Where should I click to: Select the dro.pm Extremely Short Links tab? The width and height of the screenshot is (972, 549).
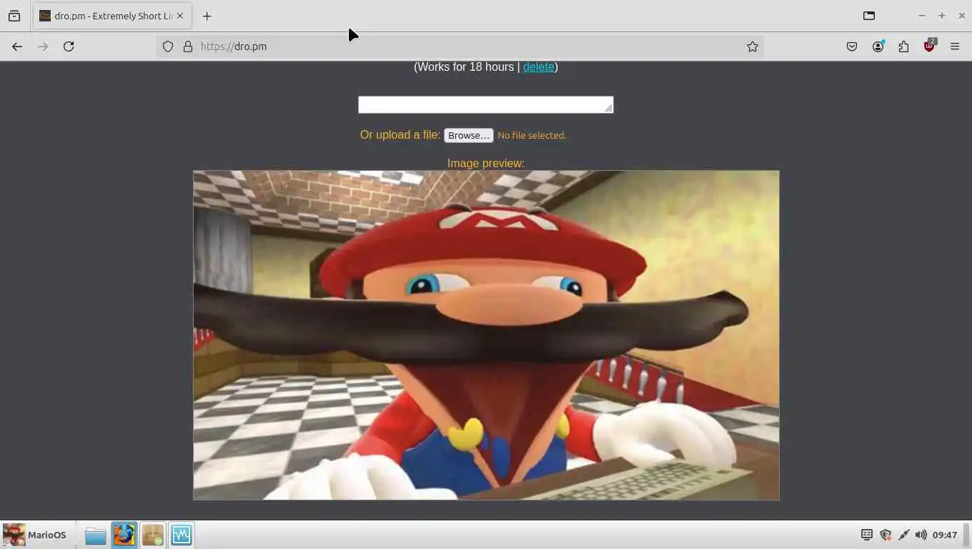112,16
